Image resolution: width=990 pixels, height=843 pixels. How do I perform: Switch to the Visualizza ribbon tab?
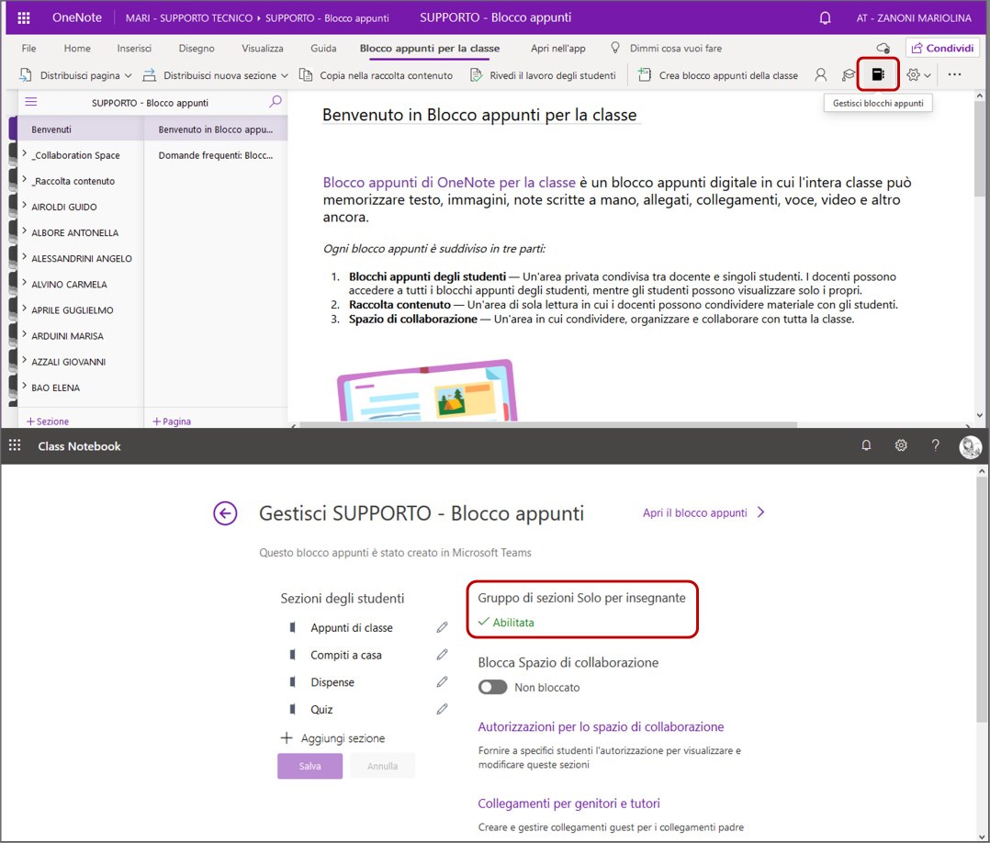[263, 49]
